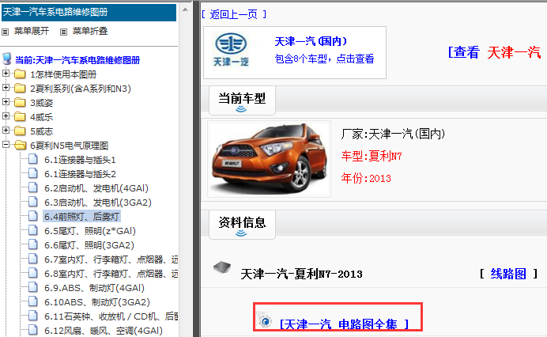
Task: Click folder icon of 3威姿
Action: [20, 102]
